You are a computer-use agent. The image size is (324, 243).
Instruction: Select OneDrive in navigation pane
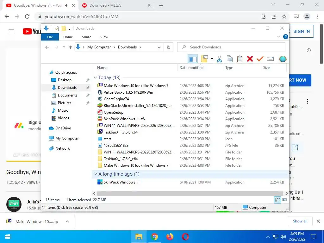(63, 128)
